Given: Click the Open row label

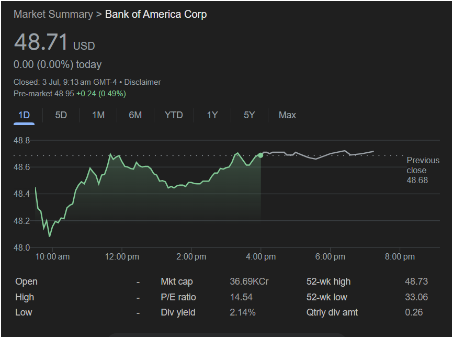Looking at the screenshot, I should pos(26,281).
